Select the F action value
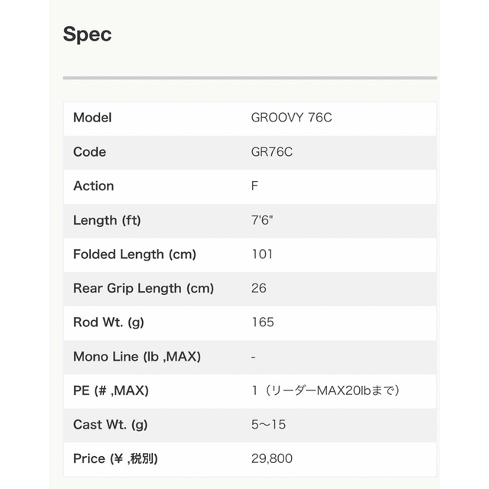The image size is (489, 489). 254,186
